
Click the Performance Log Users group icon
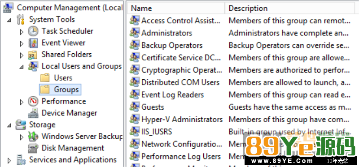click(x=134, y=157)
